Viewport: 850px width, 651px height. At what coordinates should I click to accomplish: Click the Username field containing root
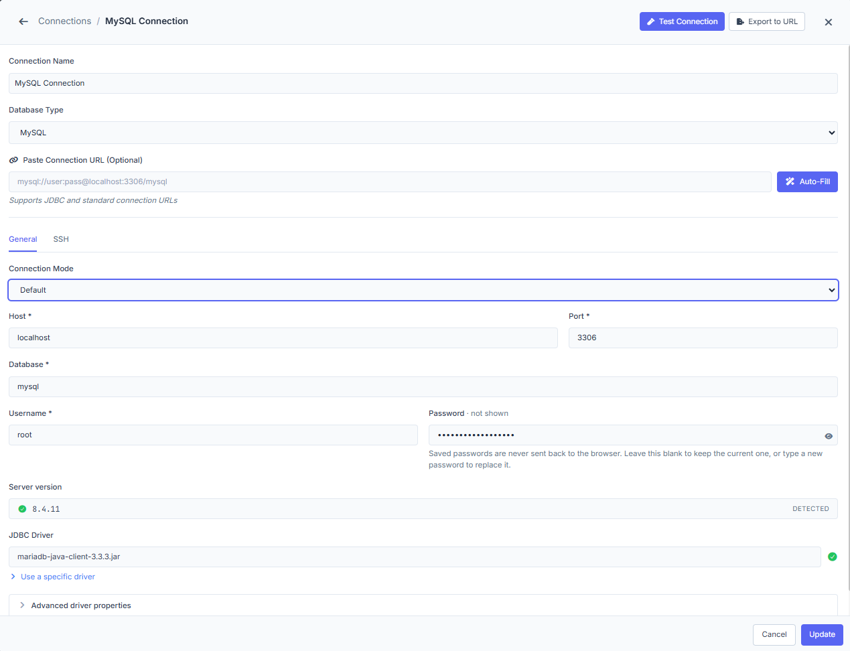coord(213,435)
